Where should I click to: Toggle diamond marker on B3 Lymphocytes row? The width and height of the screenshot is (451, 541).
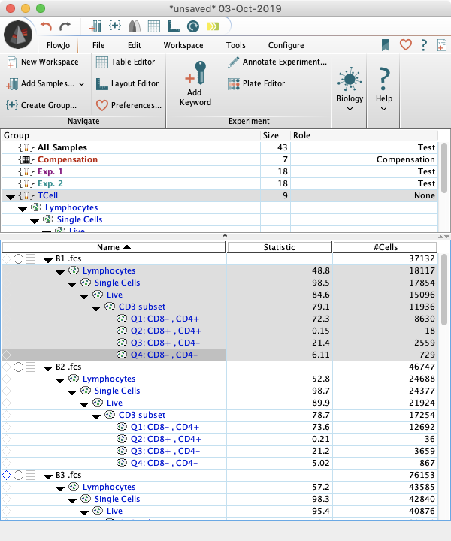[7, 488]
